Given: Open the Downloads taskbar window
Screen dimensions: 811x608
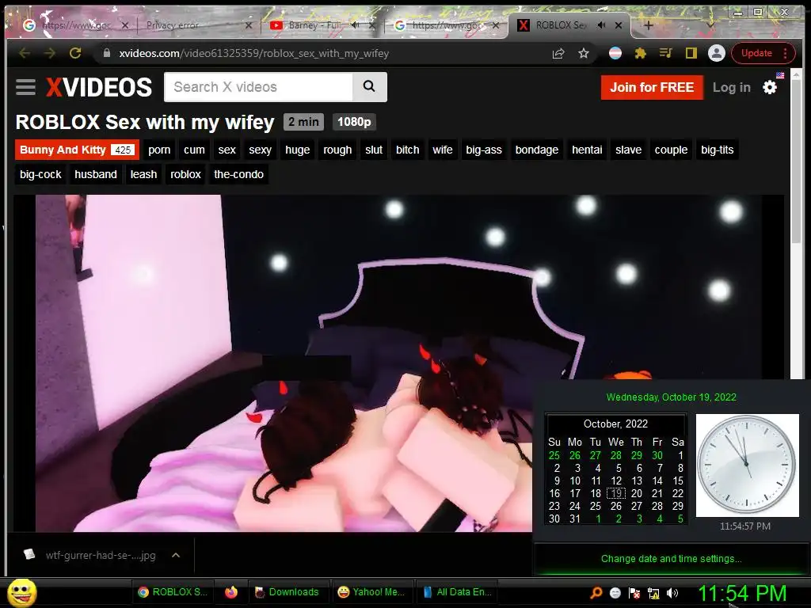Looking at the screenshot, I should [287, 592].
